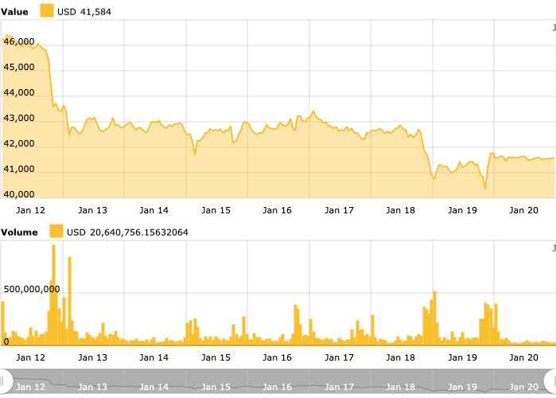Image resolution: width=556 pixels, height=398 pixels.
Task: Click the tallest volume bar on Jan 12
Action: 53,295
